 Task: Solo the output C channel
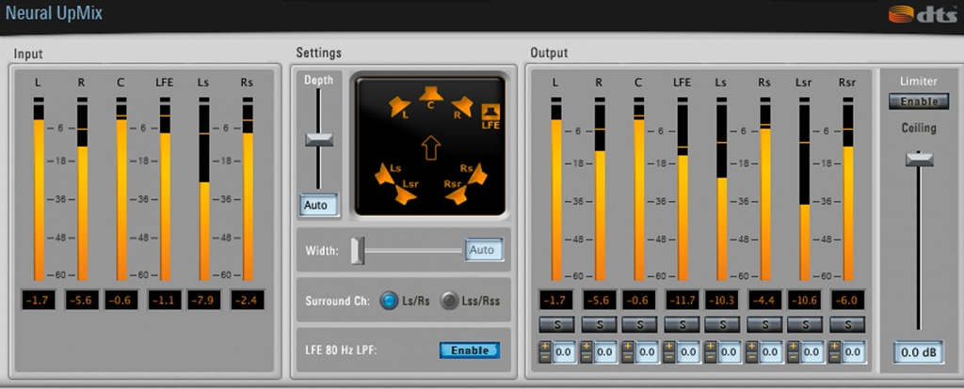(x=639, y=324)
